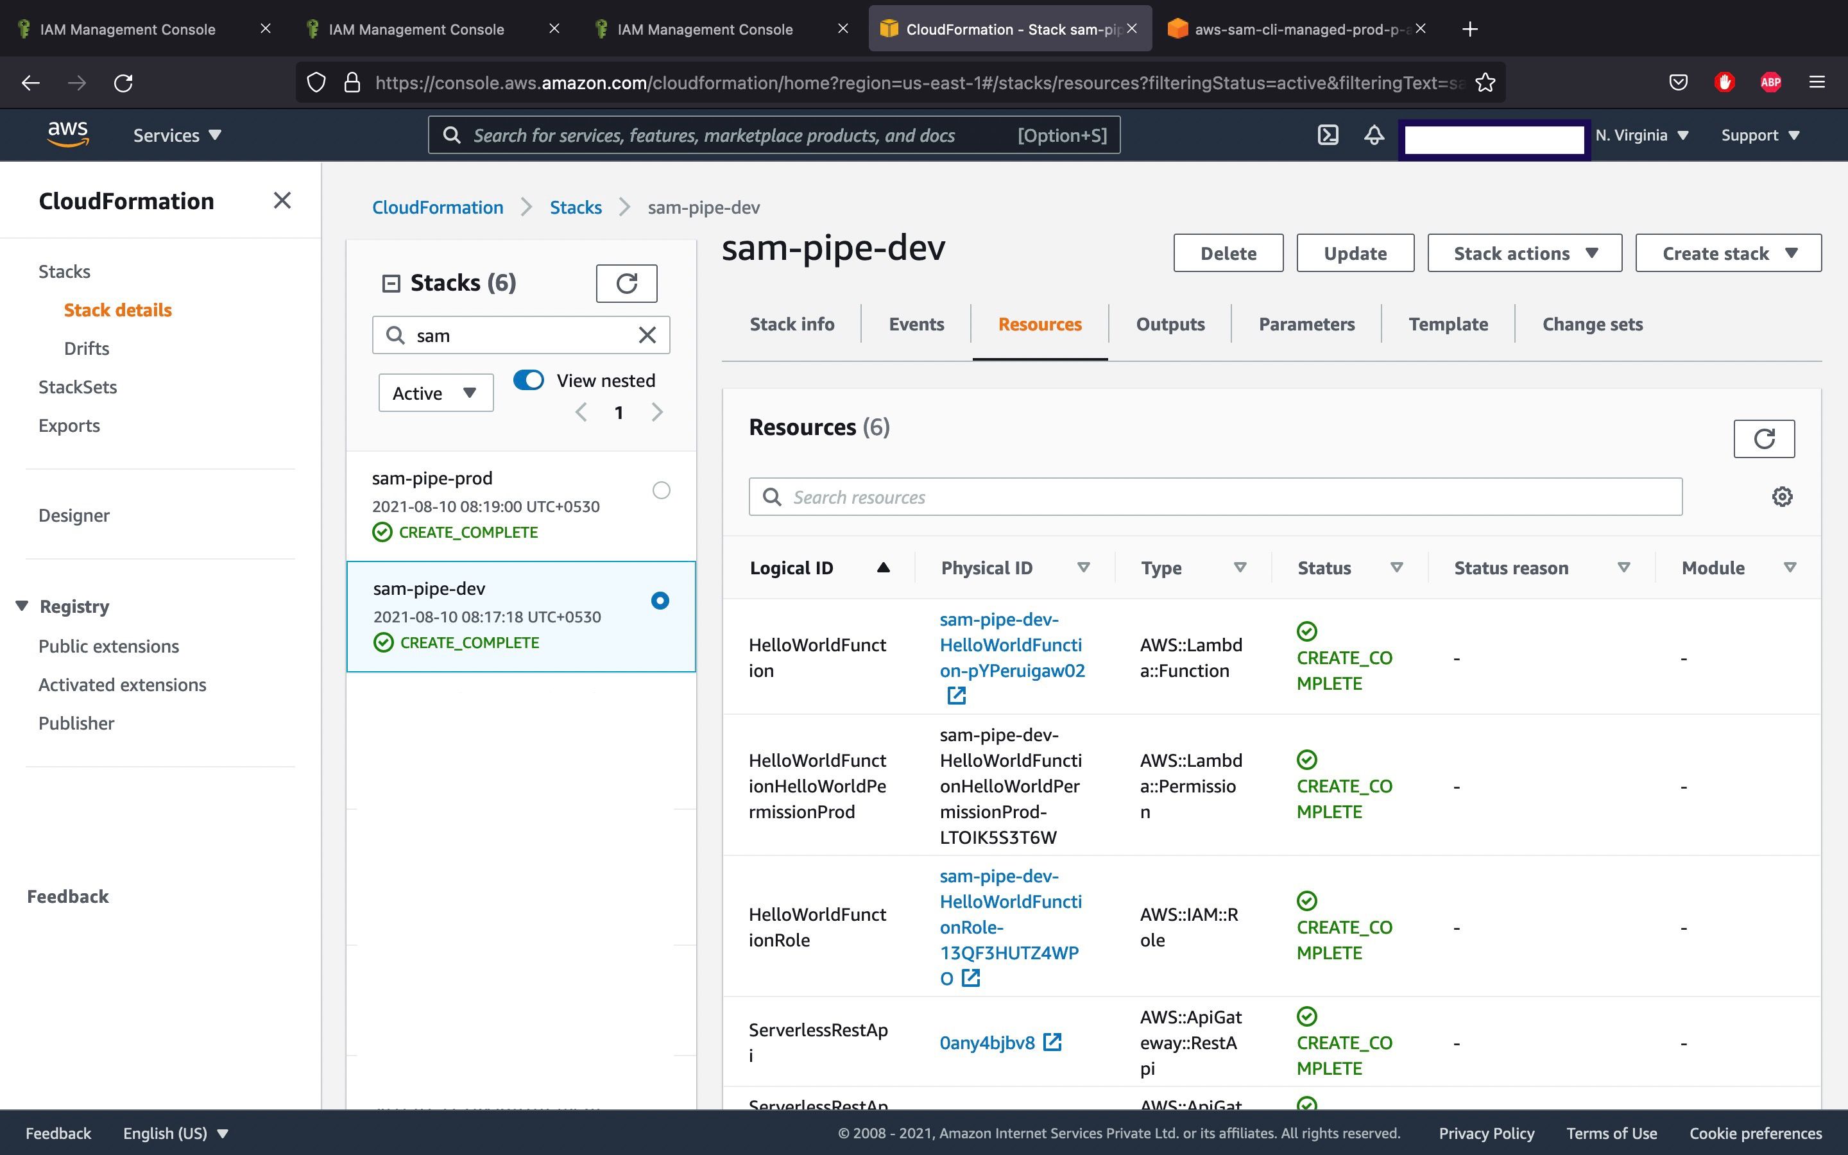Open a new browser tab

(x=1469, y=29)
